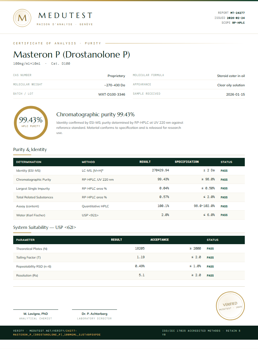Click the scope value RP-HPLC
258x349 pixels.
point(238,23)
